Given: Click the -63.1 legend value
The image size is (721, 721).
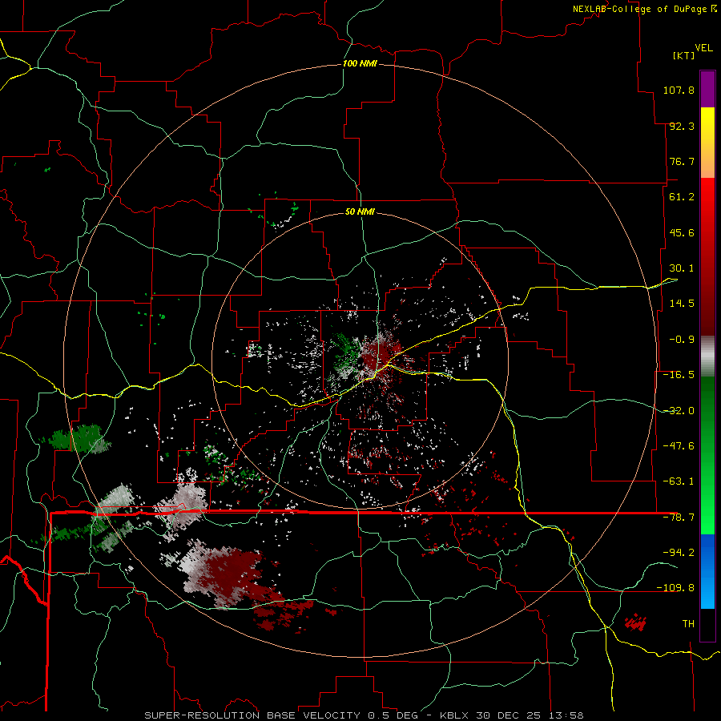Looking at the screenshot, I should pos(679,481).
